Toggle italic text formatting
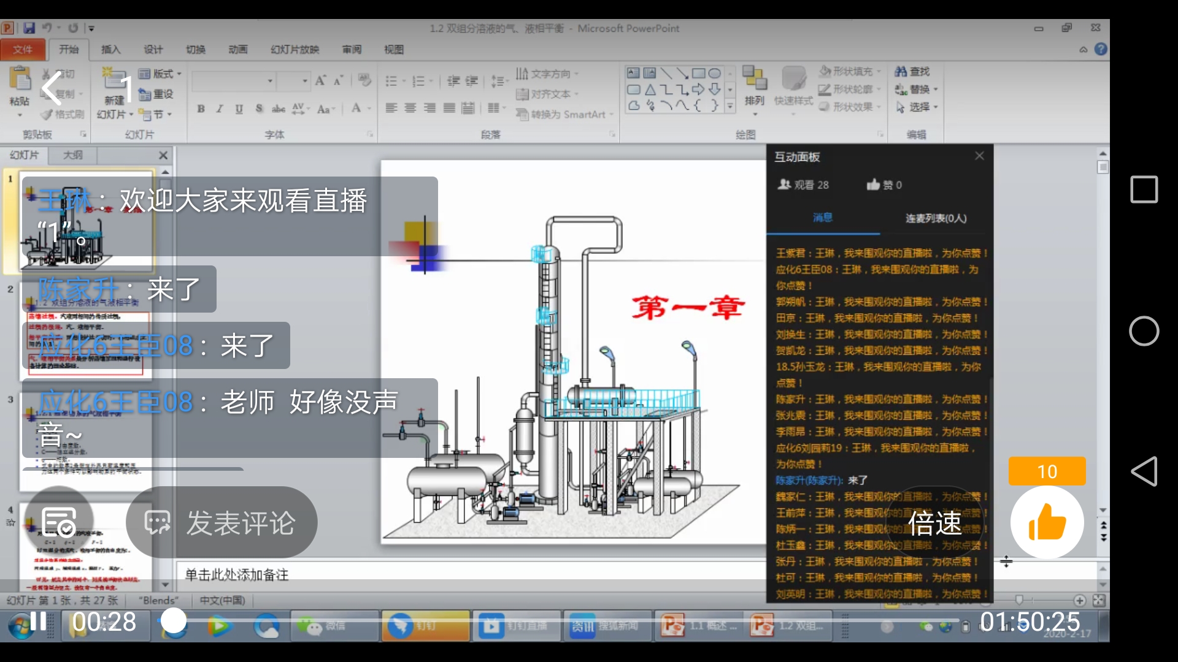 [220, 108]
